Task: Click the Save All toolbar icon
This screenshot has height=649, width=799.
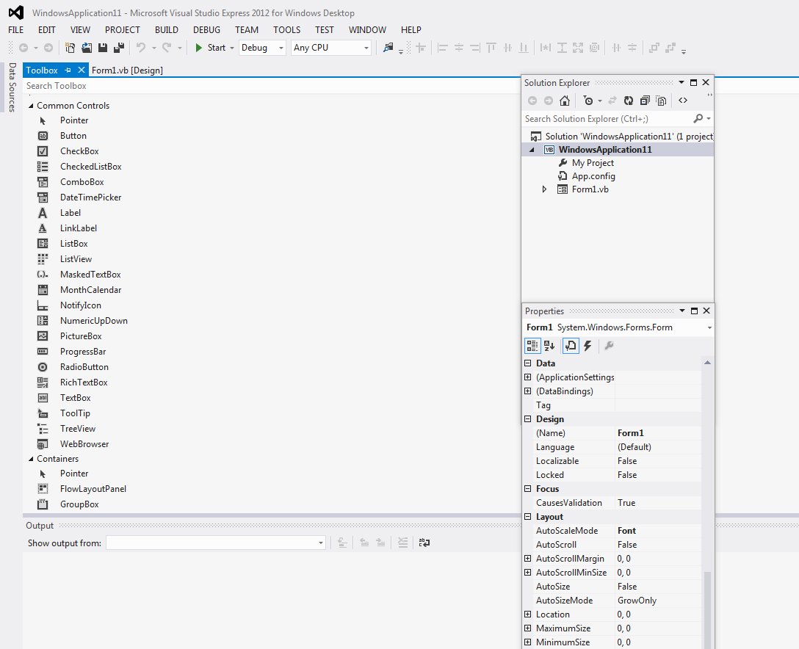Action: point(119,48)
